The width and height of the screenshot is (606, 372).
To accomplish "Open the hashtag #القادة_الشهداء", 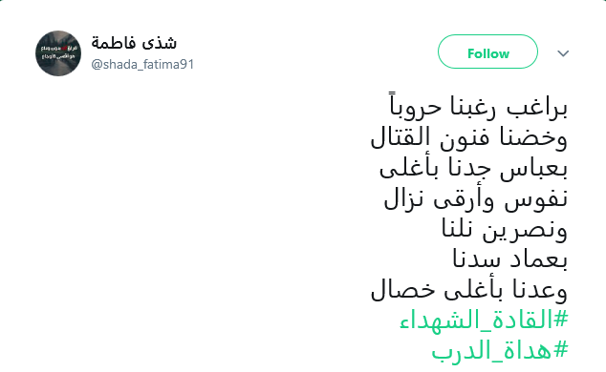I will [484, 320].
